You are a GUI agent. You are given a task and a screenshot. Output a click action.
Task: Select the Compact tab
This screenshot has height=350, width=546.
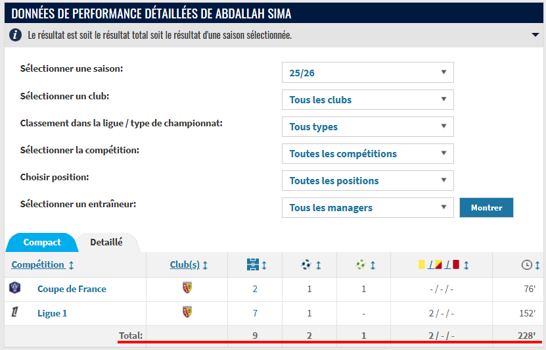click(42, 242)
